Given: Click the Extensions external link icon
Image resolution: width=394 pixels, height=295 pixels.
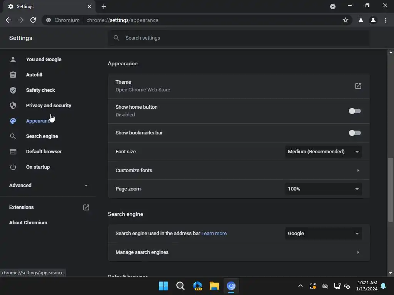Looking at the screenshot, I should 86,207.
